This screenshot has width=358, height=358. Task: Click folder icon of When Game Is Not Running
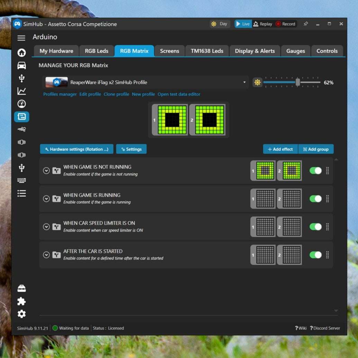(56, 171)
